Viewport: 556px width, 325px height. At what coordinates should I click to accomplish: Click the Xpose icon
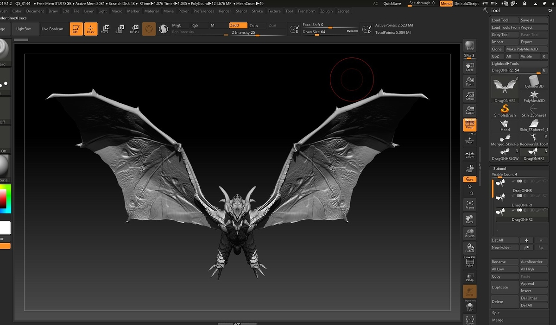click(x=470, y=319)
